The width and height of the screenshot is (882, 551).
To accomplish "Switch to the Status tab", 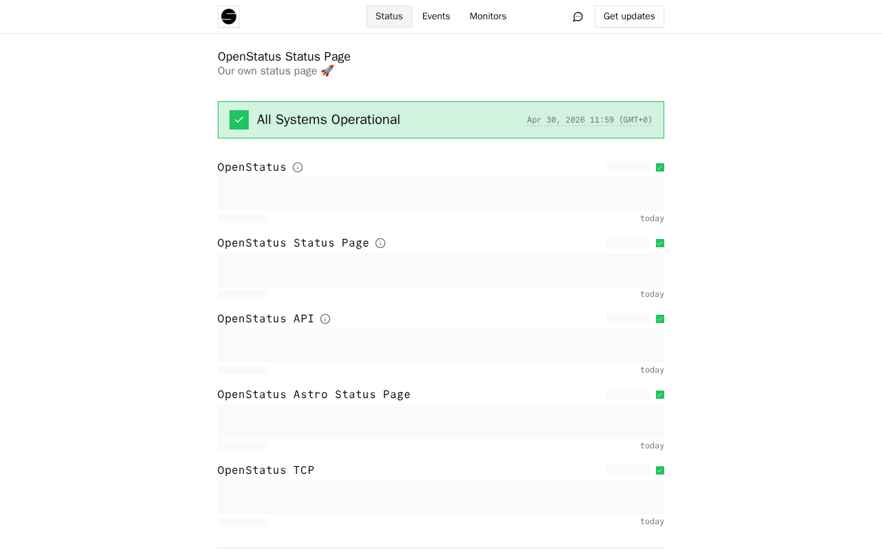I will [389, 17].
